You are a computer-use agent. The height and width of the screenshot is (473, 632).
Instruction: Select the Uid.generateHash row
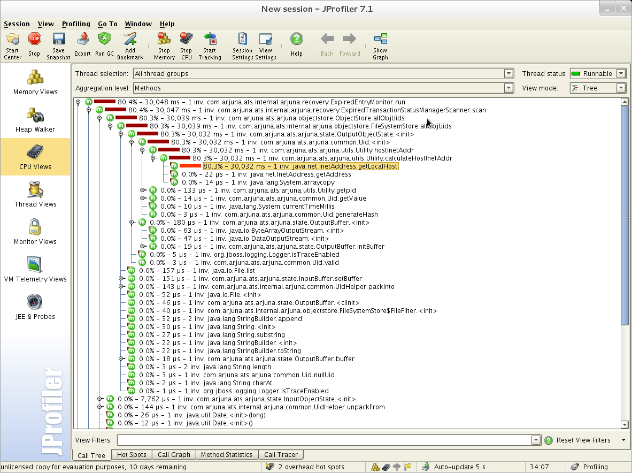(x=269, y=215)
